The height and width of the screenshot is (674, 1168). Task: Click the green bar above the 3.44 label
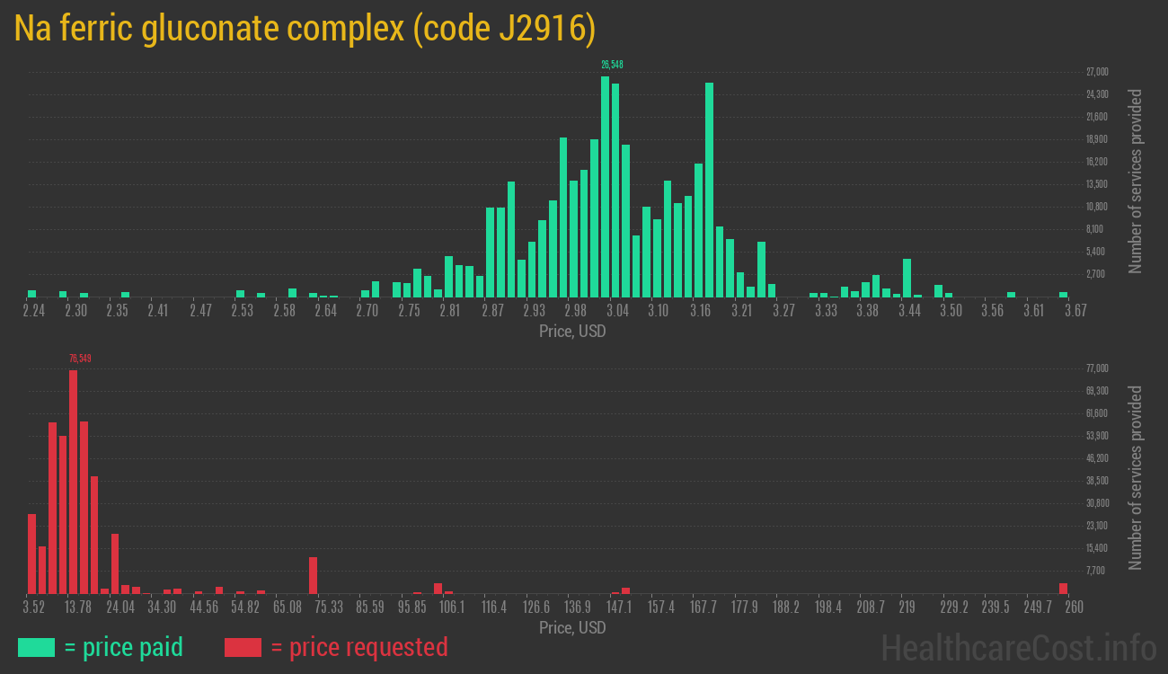(x=907, y=278)
